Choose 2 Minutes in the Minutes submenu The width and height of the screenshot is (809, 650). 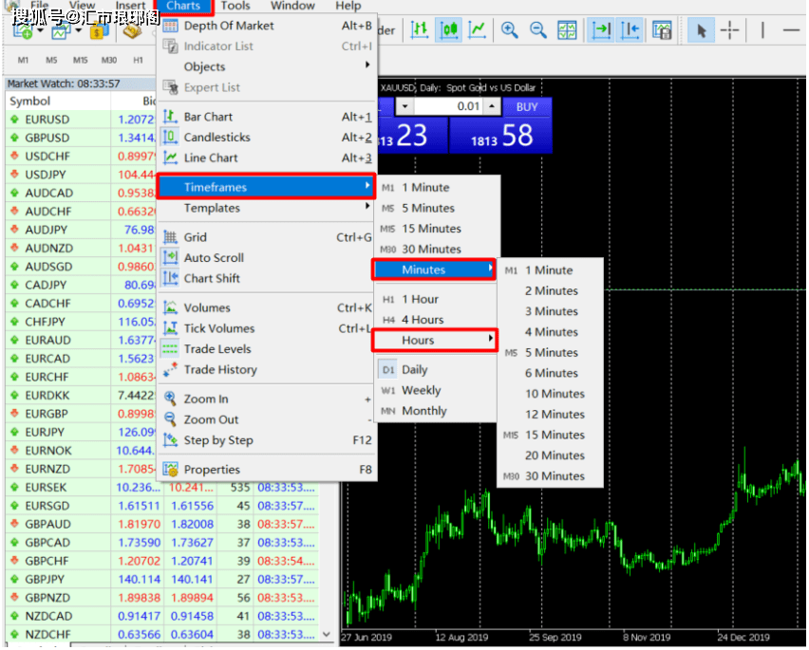coord(551,290)
